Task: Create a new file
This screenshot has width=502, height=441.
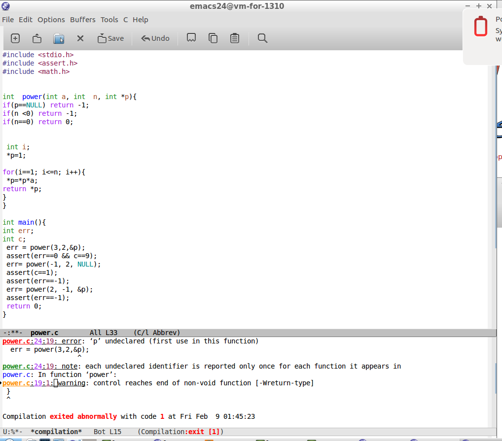Action: point(15,38)
